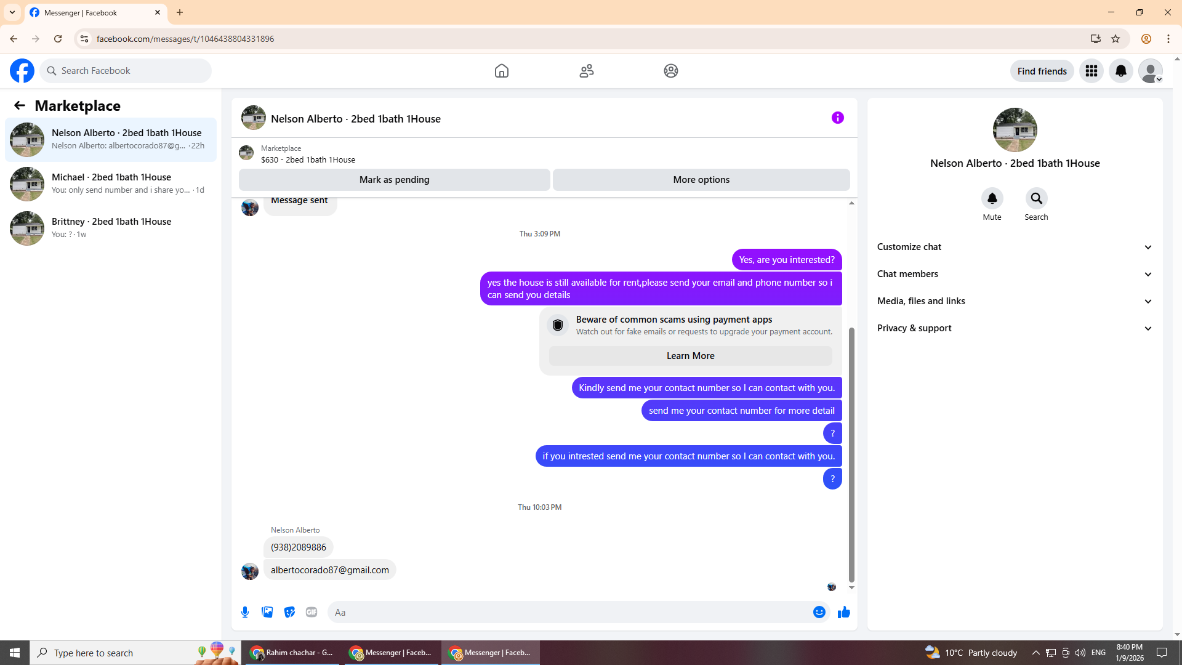Screen dimensions: 1182x665
Task: Open Brittney 2bed 1bath 1House conversation
Action: (x=111, y=228)
